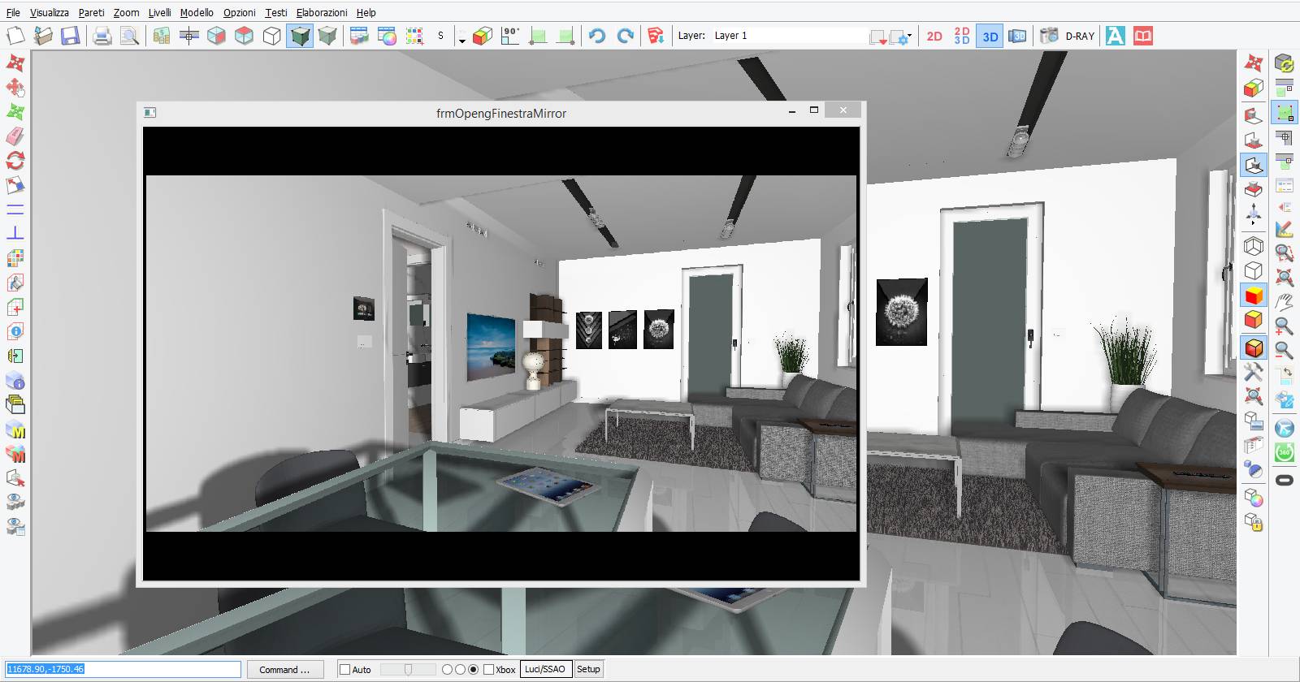Open the Visualizza menu
Viewport: 1300px width, 682px height.
49,12
